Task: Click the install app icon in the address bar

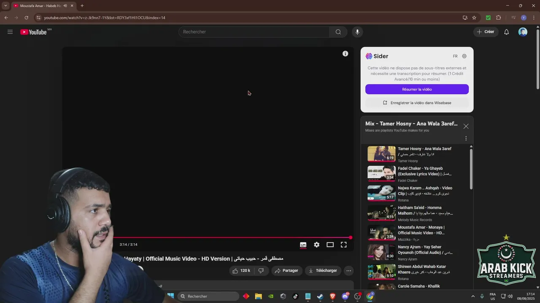Action: pyautogui.click(x=465, y=18)
